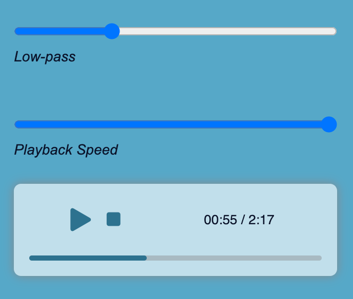Viewport: 353px width, 299px height.
Task: Jump to beginning of audio progress bar
Action: tap(31, 258)
